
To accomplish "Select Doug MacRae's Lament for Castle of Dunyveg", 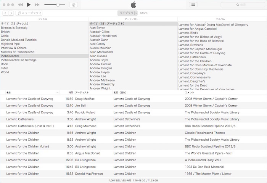I will (29, 99).
